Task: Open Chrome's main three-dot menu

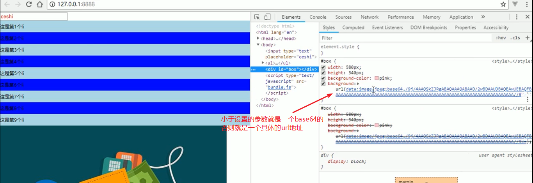Action: tap(527, 4)
